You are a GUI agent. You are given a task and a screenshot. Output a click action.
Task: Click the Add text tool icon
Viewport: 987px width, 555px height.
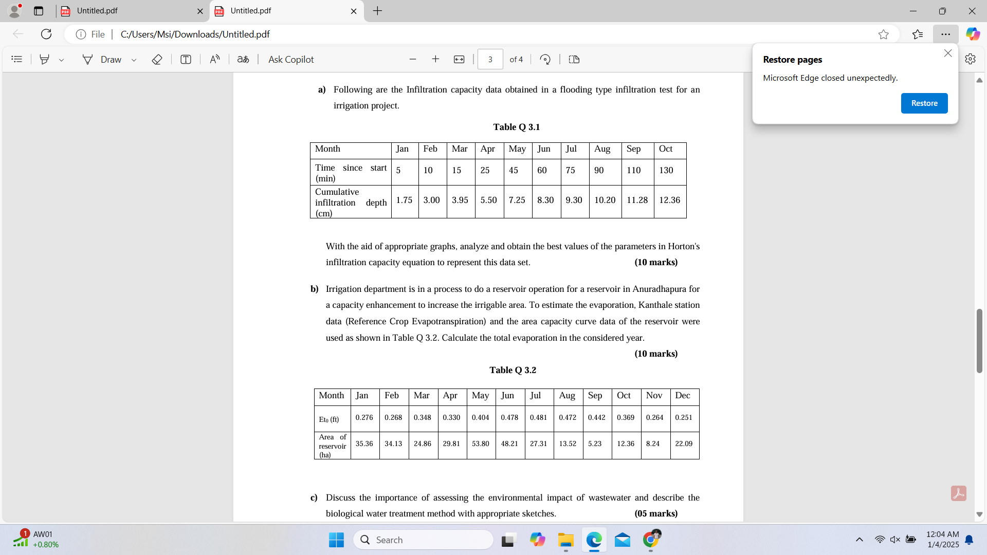click(x=186, y=60)
